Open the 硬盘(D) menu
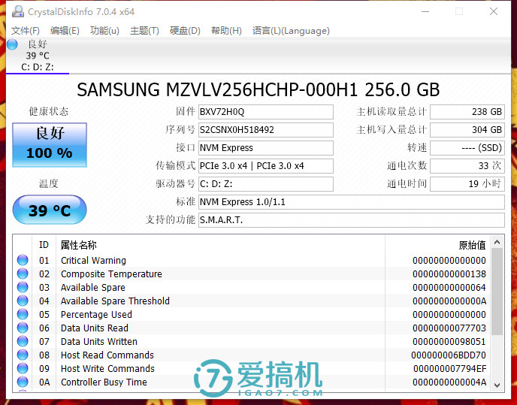The width and height of the screenshot is (517, 405). [185, 31]
